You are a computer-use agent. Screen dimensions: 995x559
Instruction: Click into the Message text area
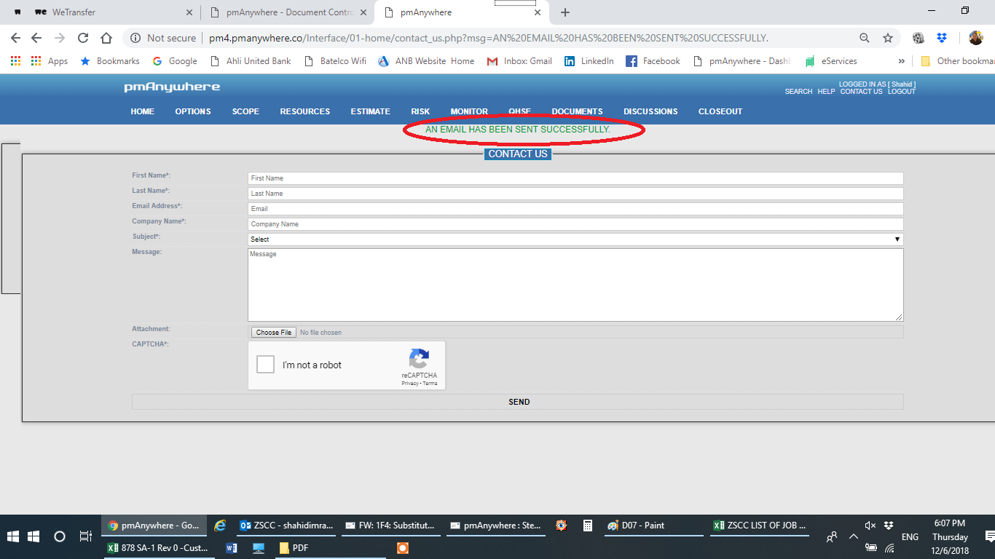click(575, 285)
